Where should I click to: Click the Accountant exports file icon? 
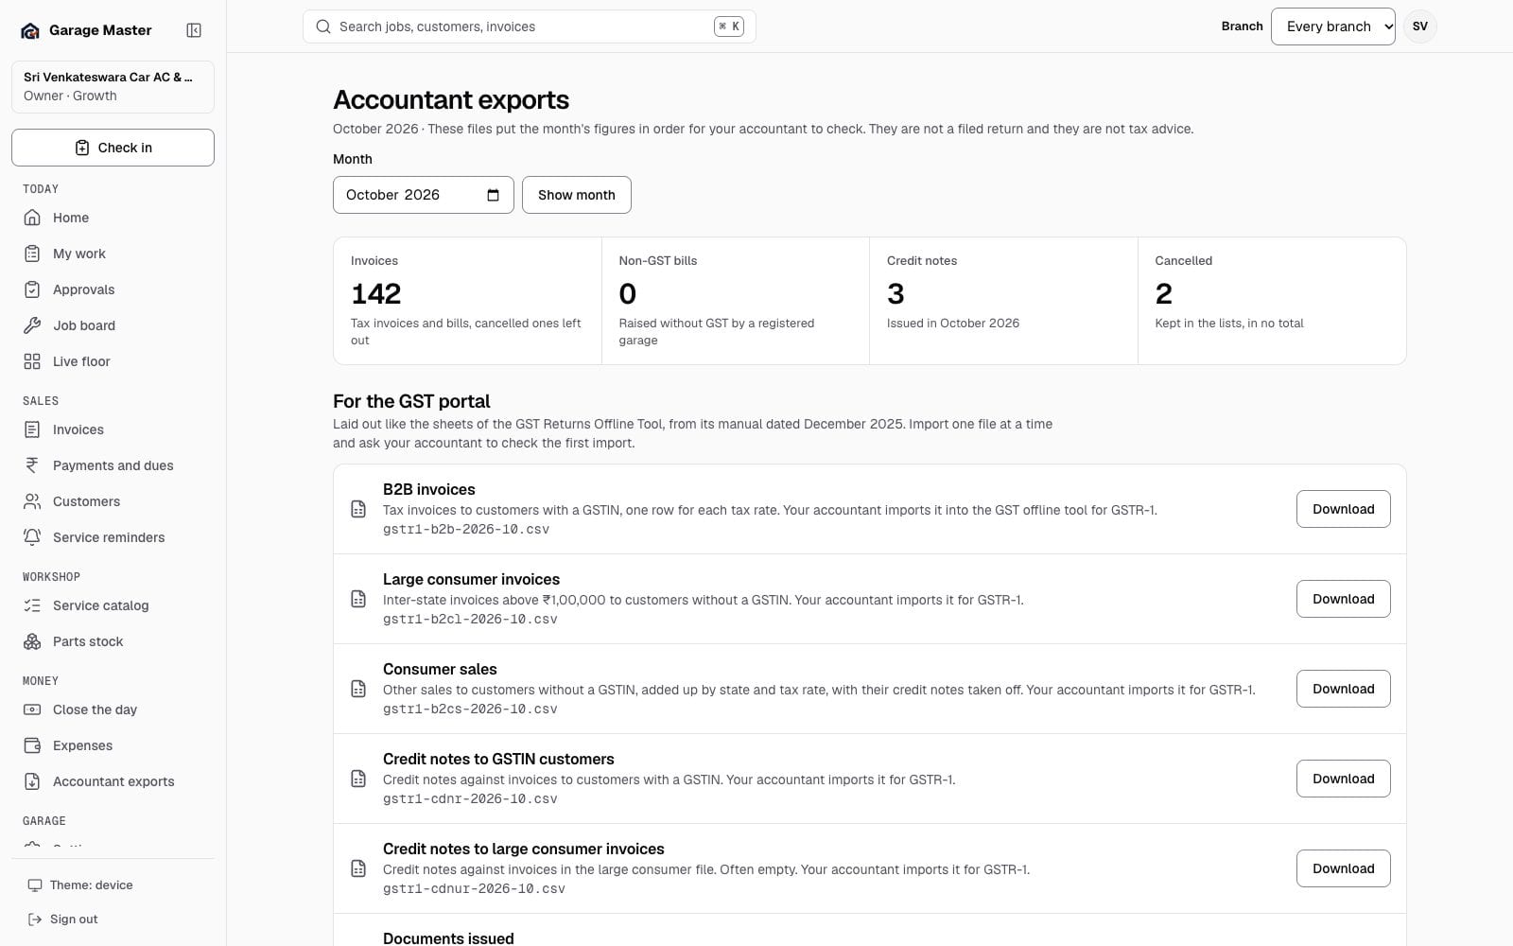32,781
